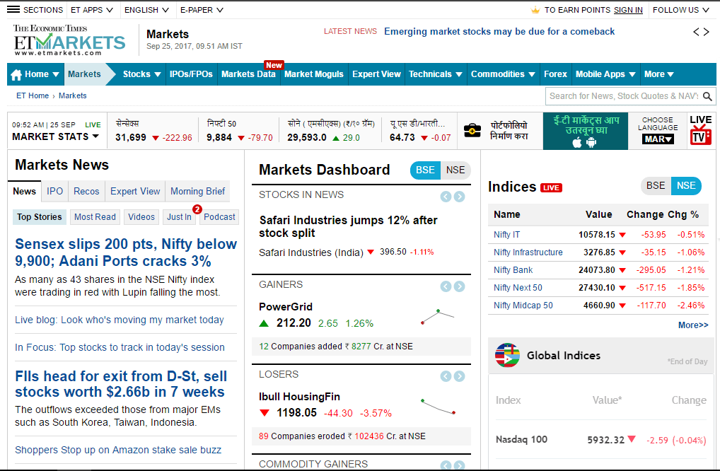This screenshot has height=471, width=720.
Task: Click the PowerGrid sparkline chart
Action: click(x=438, y=317)
